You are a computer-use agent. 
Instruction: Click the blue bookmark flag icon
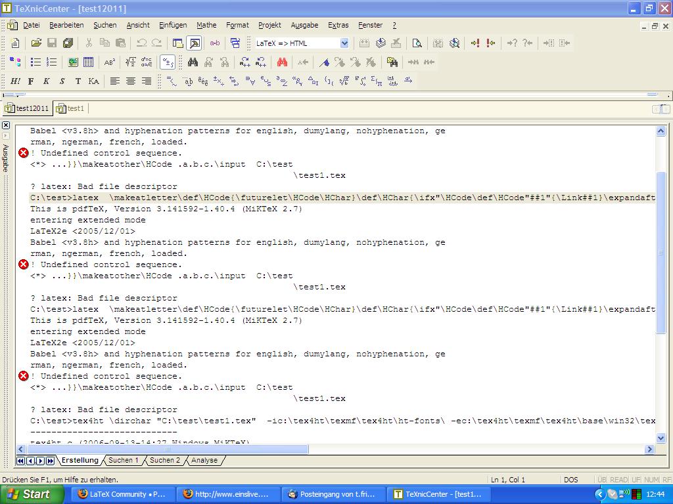pos(324,62)
